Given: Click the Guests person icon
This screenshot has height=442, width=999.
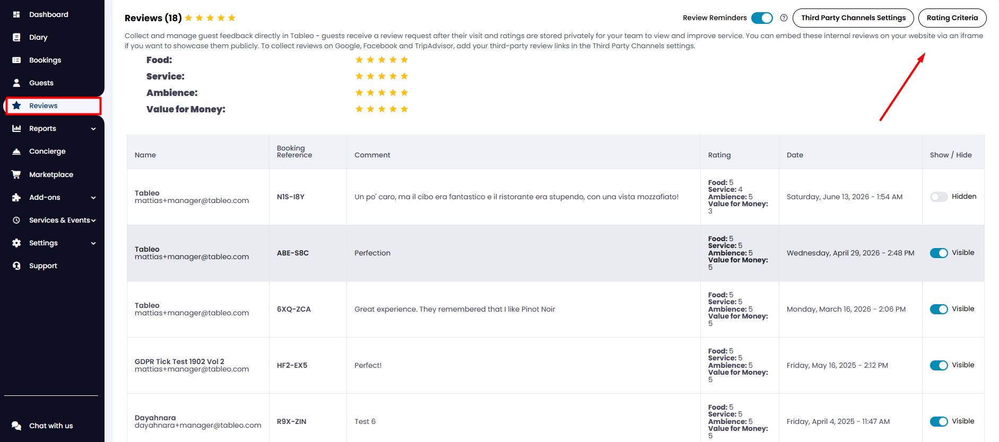Looking at the screenshot, I should [16, 83].
